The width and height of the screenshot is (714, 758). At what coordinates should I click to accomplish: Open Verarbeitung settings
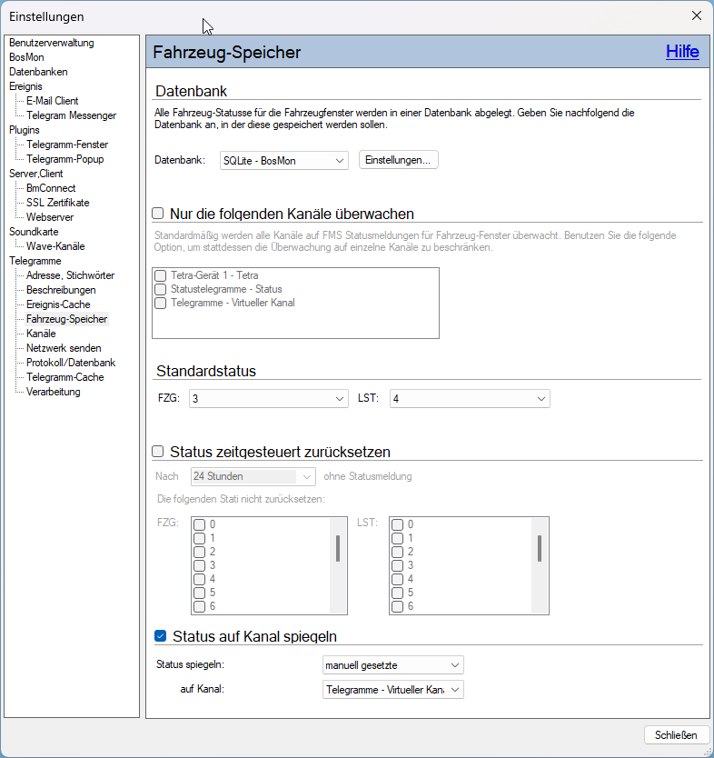(53, 392)
